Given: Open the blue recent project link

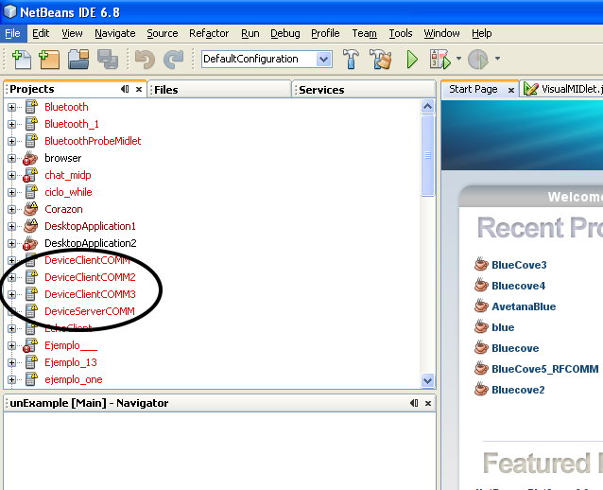Looking at the screenshot, I should pyautogui.click(x=503, y=327).
